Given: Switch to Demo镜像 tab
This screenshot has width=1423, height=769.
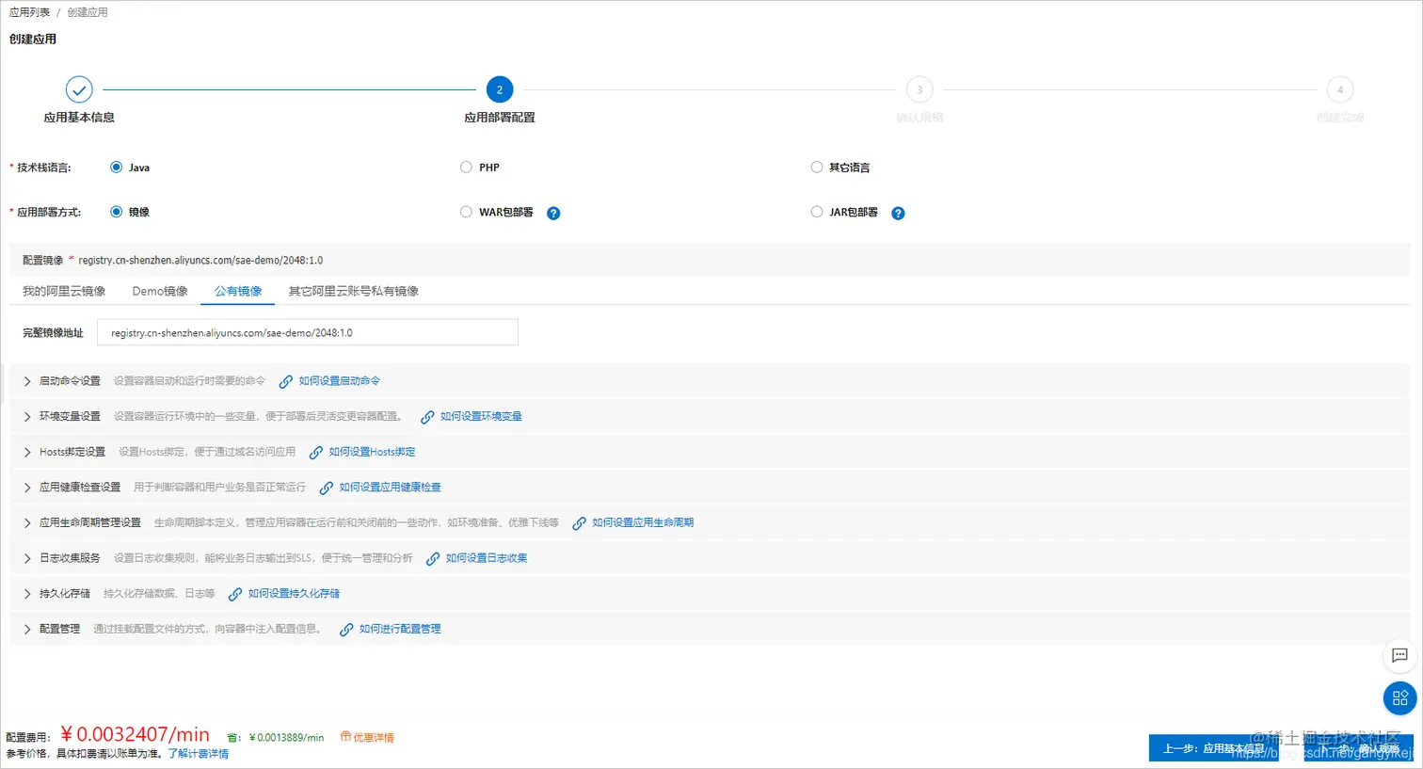Looking at the screenshot, I should tap(160, 291).
